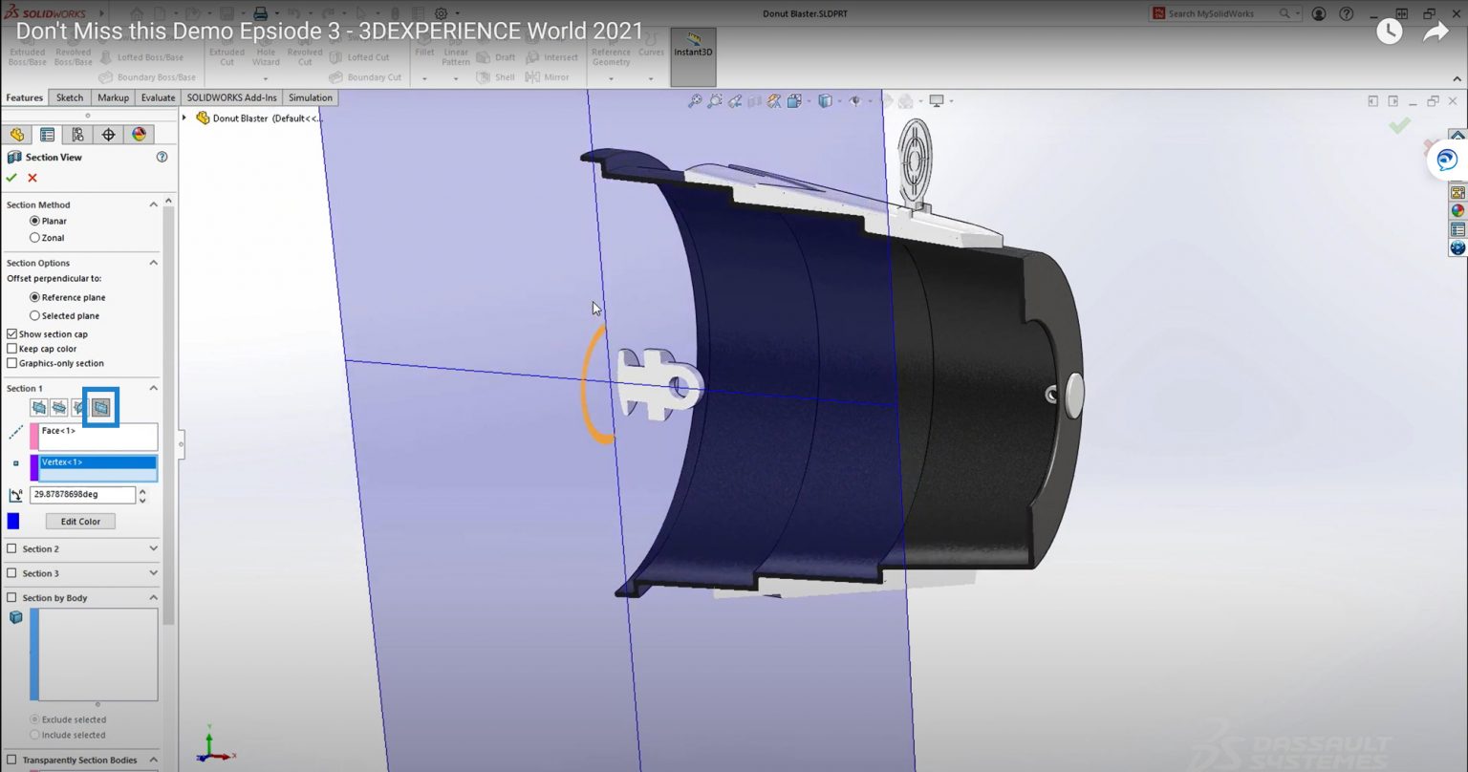The height and width of the screenshot is (772, 1468).
Task: Collapse the Section Method group
Action: point(153,204)
